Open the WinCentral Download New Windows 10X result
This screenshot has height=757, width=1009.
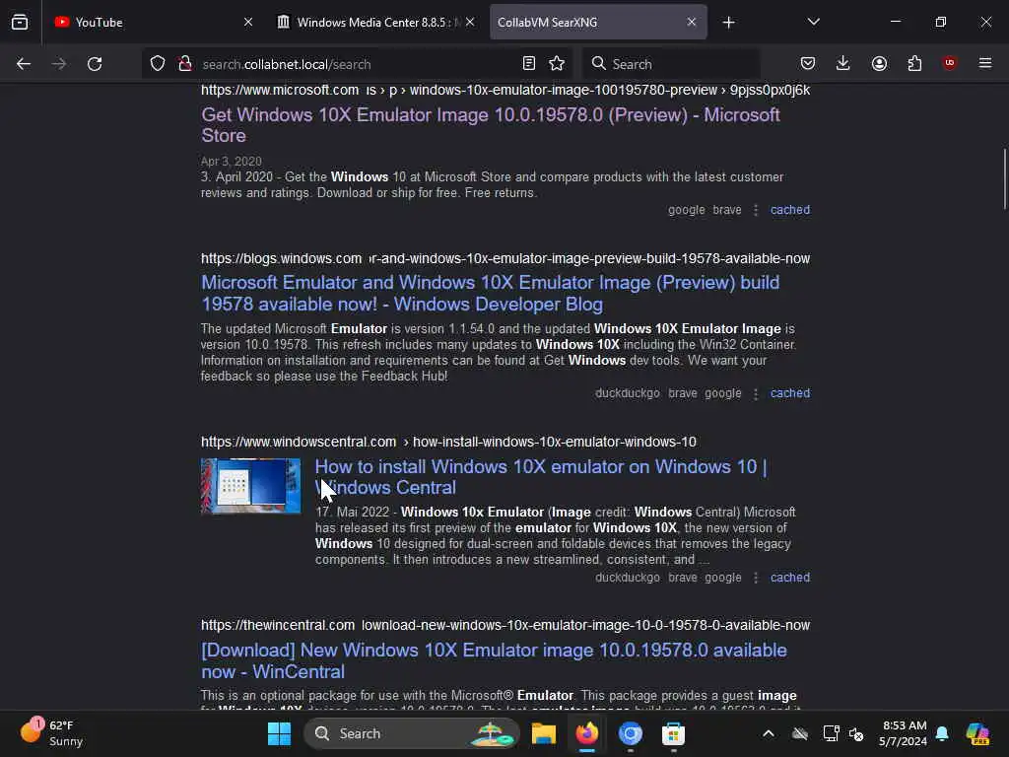tap(494, 660)
